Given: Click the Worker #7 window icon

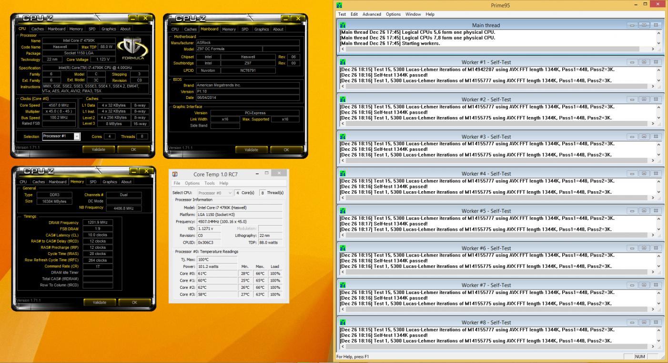Looking at the screenshot, I should coord(342,285).
